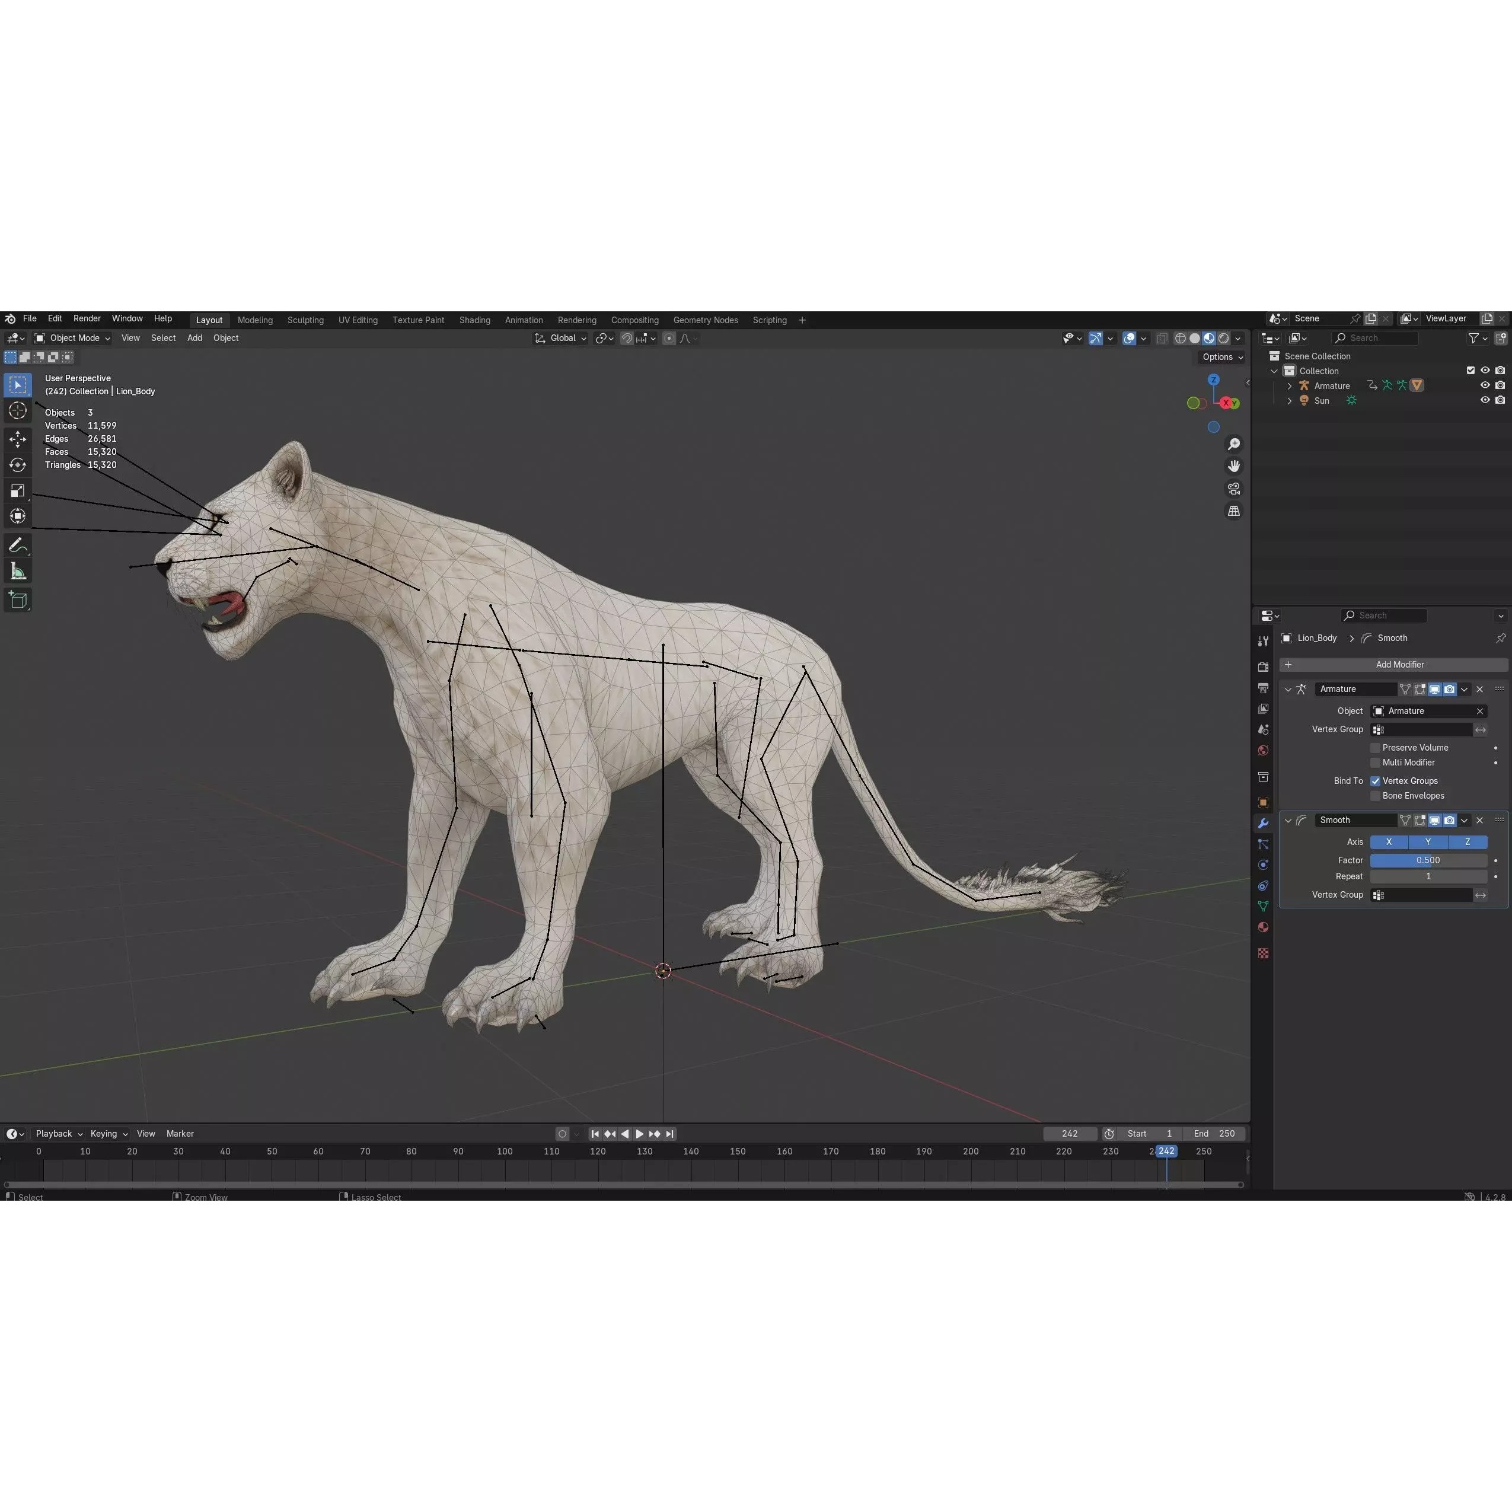Switch viewport to rendered shading mode
This screenshot has height=1512, width=1512.
pos(1224,338)
